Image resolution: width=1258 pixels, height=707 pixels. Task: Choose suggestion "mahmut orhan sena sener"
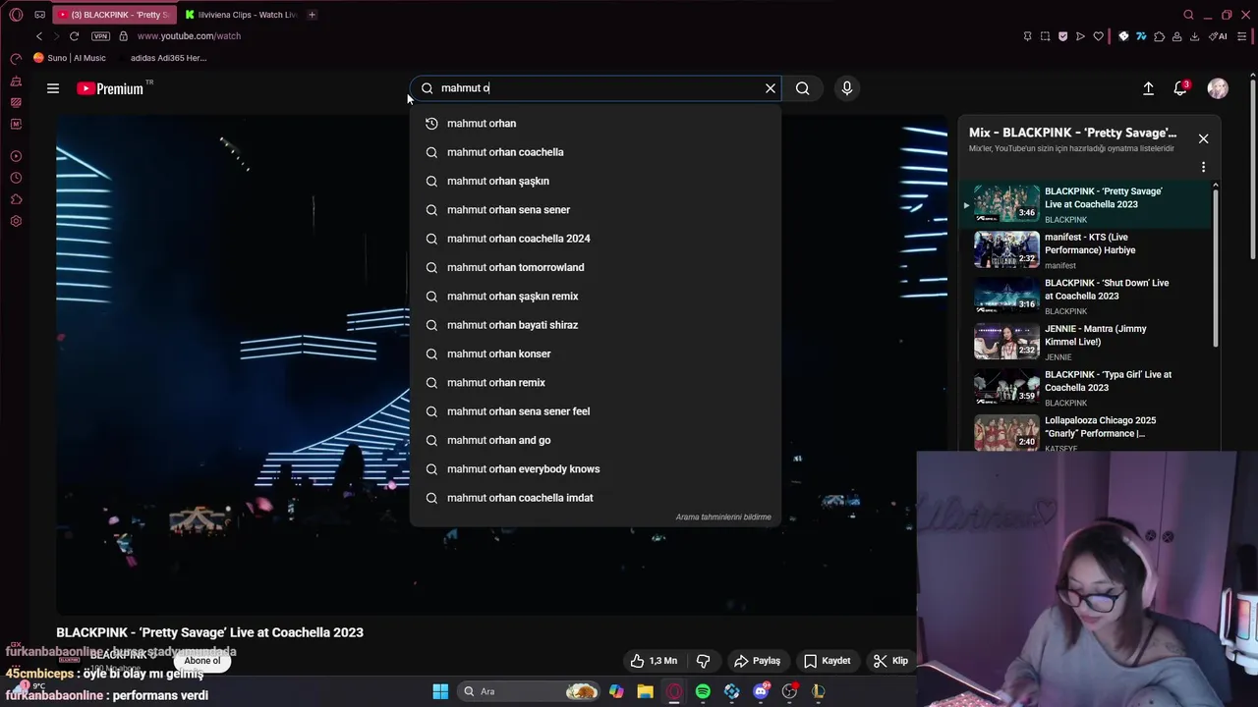click(x=596, y=209)
